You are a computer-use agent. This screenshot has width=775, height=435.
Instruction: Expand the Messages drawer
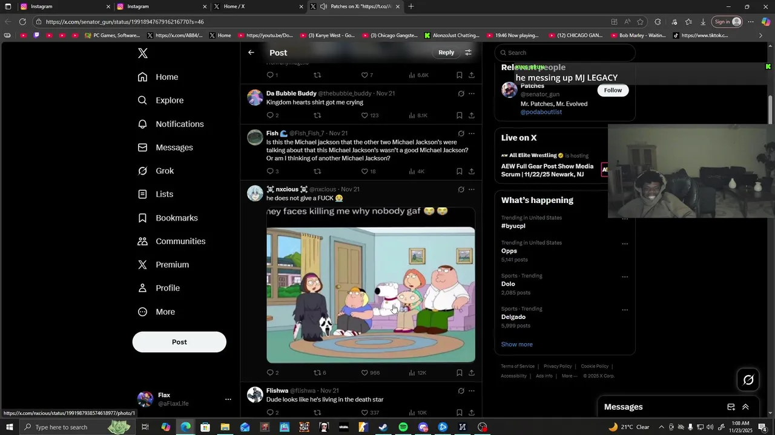point(745,407)
